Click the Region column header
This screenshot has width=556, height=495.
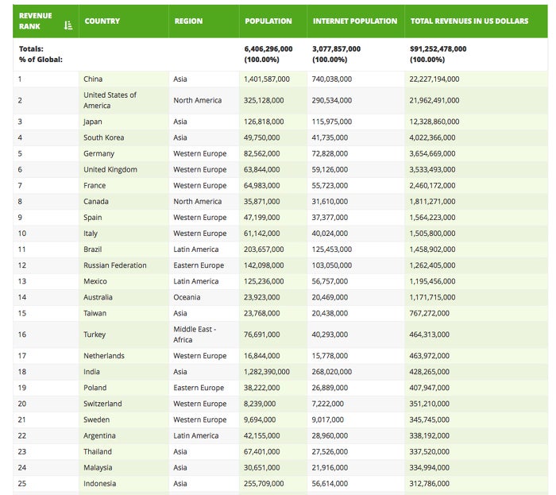click(188, 21)
